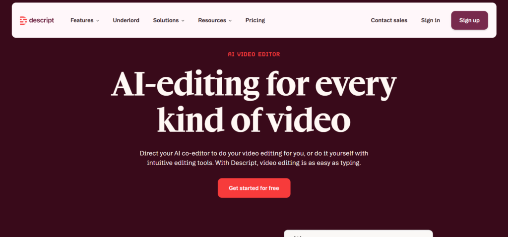Click the Descript logo icon
508x237 pixels.
[23, 20]
